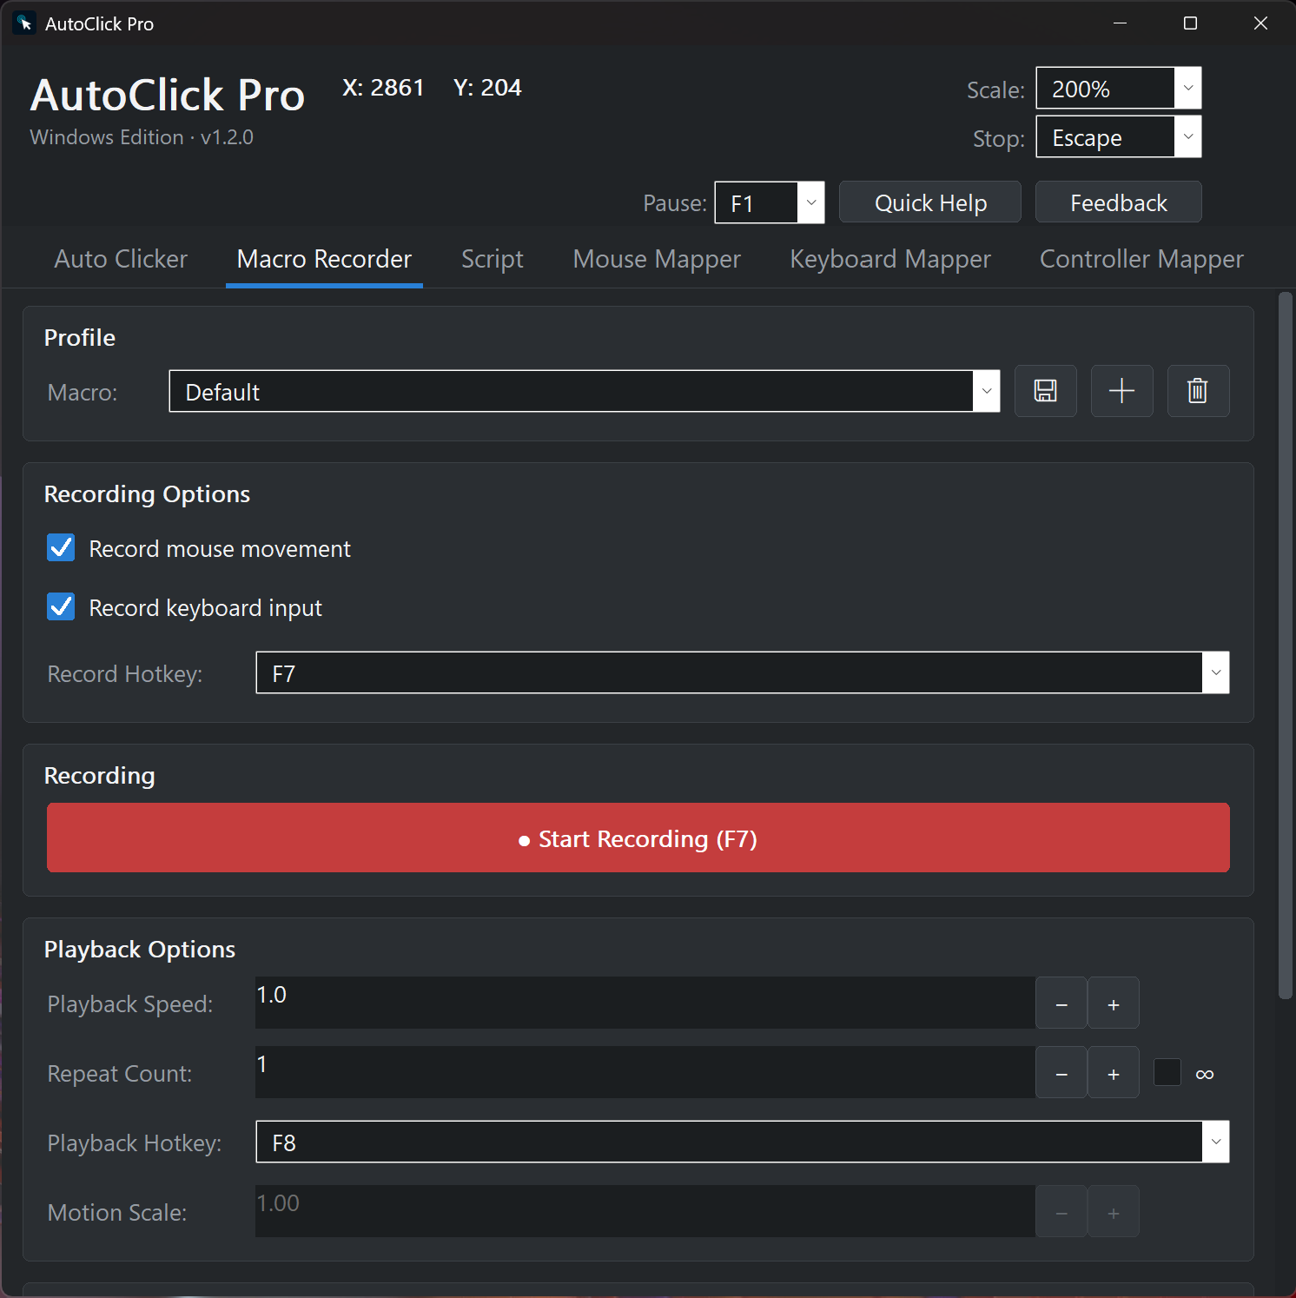
Task: Open the Stop hotkey dropdown showing Escape
Action: click(x=1118, y=136)
